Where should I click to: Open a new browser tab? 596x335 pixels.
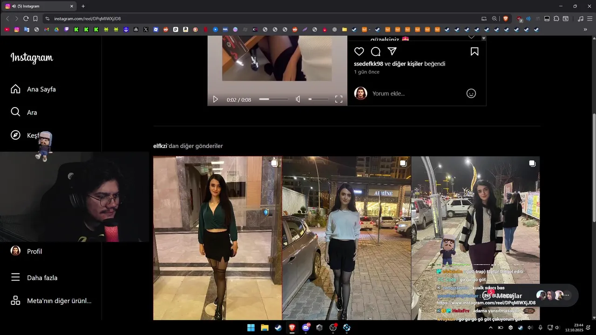coord(83,6)
